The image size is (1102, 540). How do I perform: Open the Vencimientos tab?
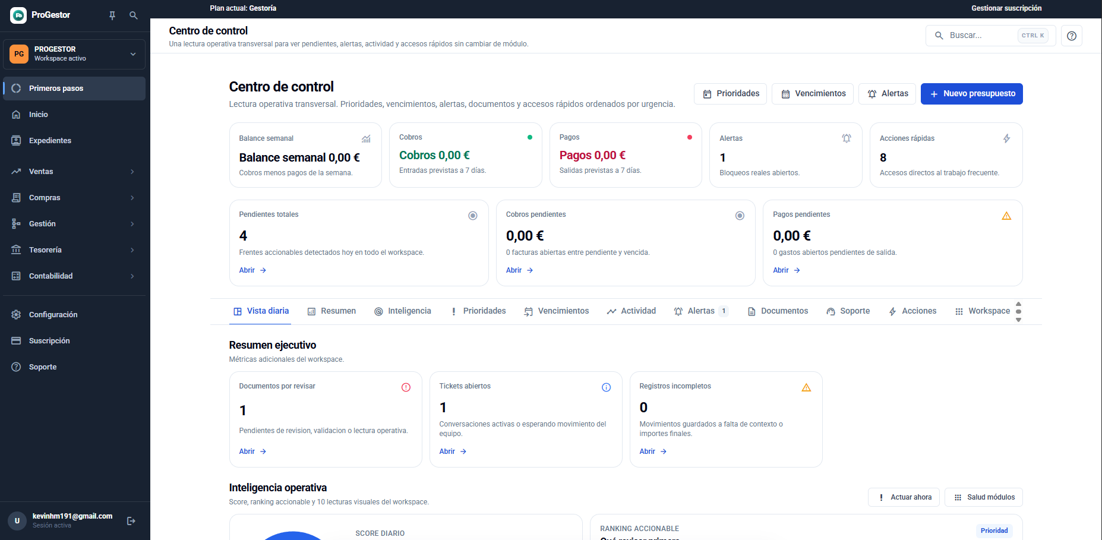[x=557, y=311]
